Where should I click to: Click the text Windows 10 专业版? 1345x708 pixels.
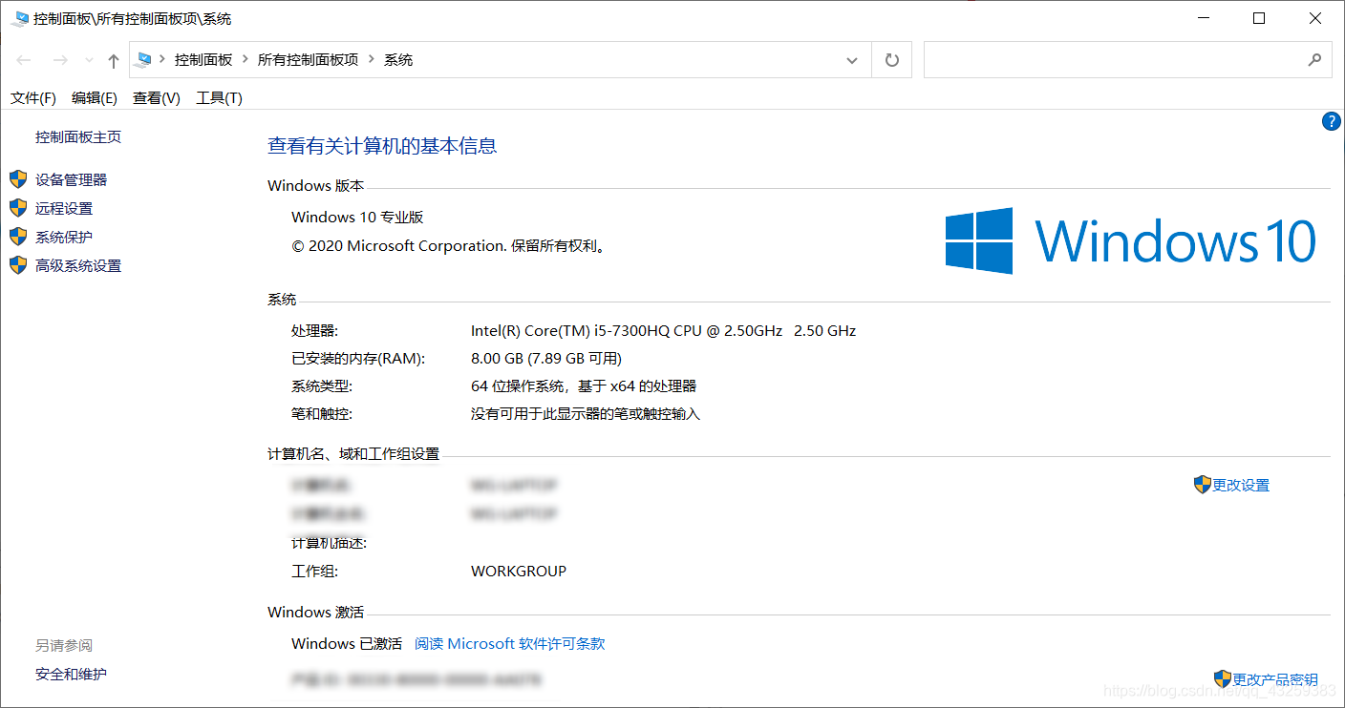pyautogui.click(x=357, y=218)
